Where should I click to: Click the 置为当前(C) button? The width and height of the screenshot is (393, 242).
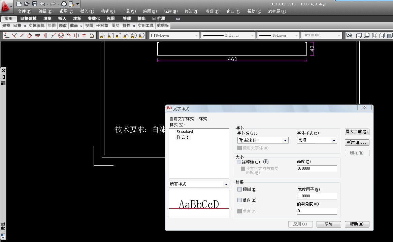pos(357,132)
